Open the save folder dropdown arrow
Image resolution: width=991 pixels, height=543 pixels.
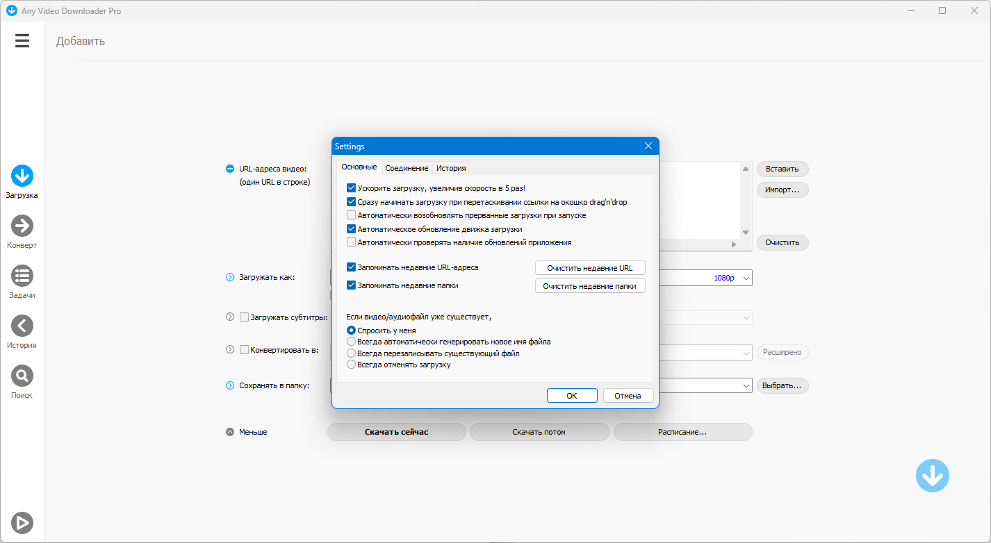tap(746, 385)
